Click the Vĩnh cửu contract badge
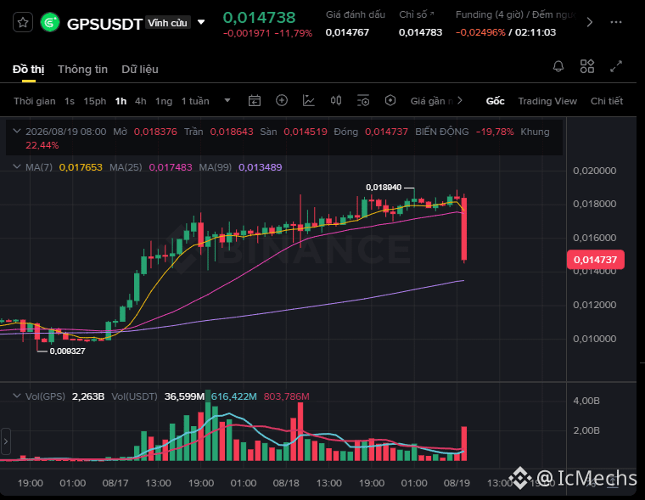 [167, 23]
